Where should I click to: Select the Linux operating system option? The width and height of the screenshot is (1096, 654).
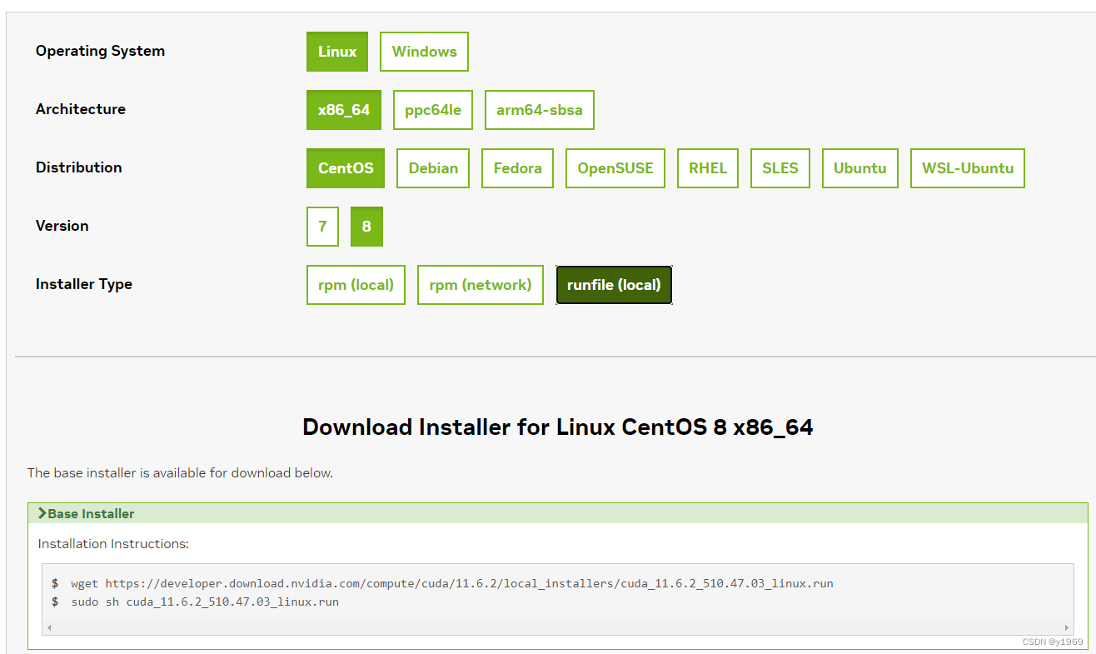337,52
